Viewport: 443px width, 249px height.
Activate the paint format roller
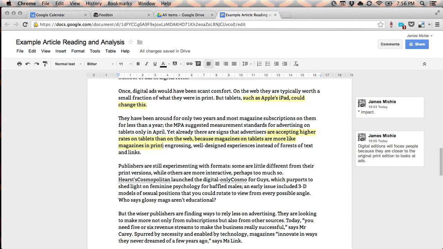tap(45, 64)
